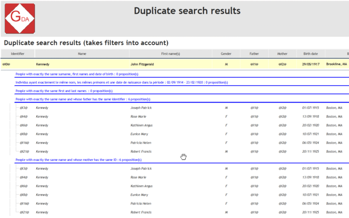Click the Name column header

click(82, 54)
